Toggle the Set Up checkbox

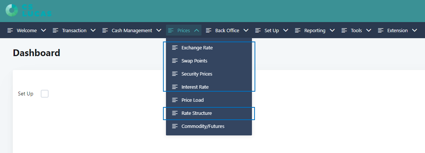tap(44, 94)
